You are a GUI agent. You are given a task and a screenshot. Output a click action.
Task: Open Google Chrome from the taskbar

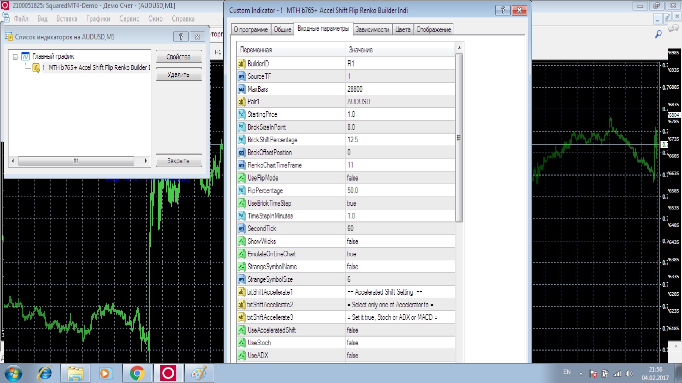click(x=137, y=373)
